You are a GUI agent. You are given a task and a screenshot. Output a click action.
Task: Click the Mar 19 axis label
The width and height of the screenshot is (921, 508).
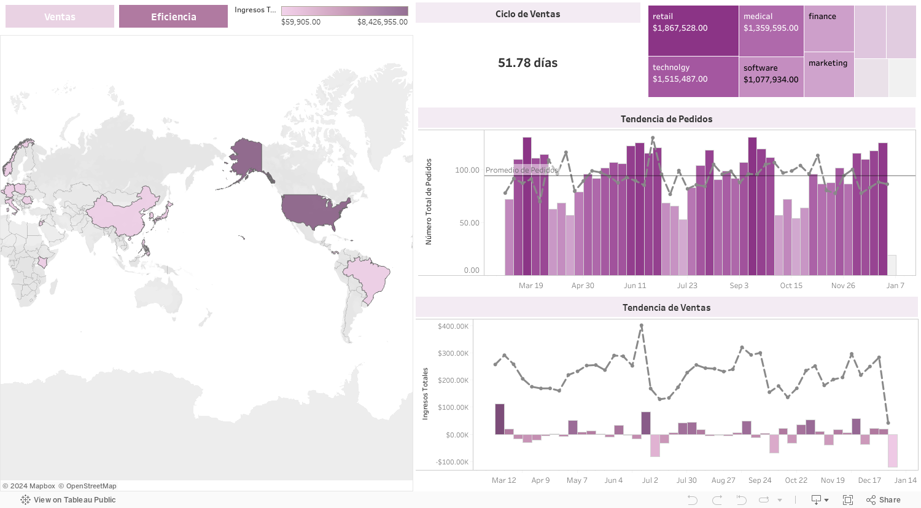pyautogui.click(x=531, y=286)
